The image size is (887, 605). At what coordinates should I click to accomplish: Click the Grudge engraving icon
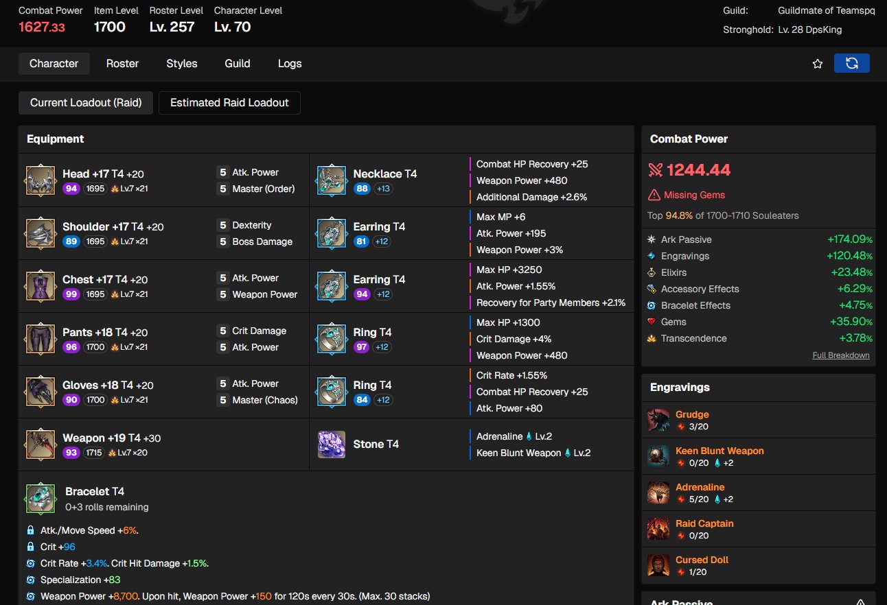coord(658,420)
